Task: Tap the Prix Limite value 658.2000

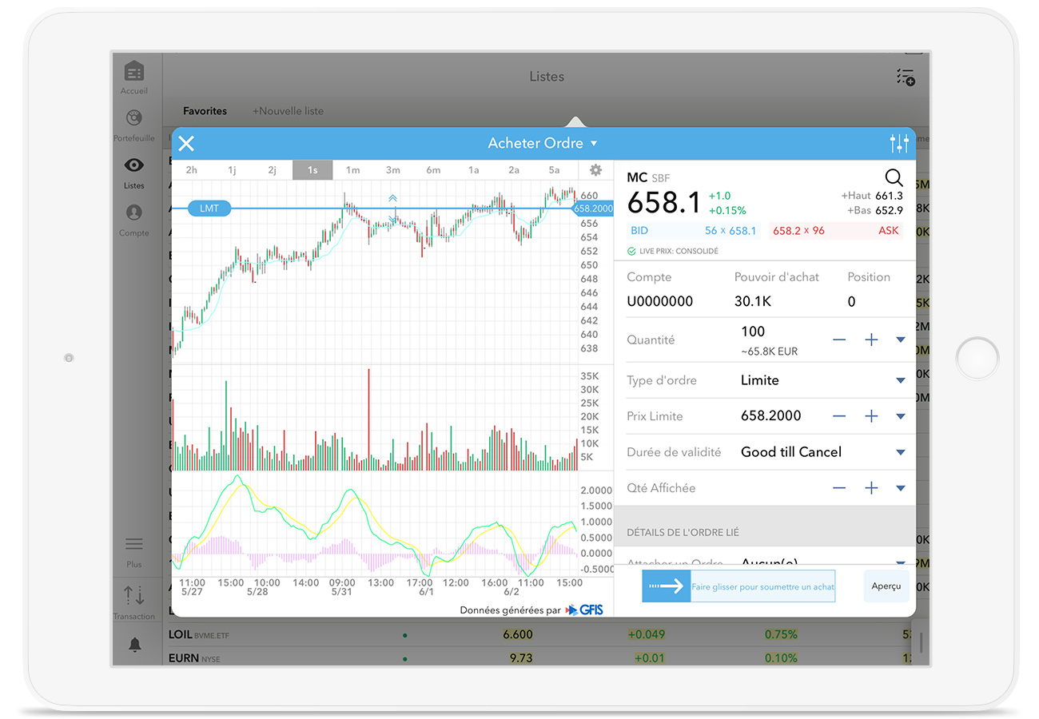Action: point(770,416)
